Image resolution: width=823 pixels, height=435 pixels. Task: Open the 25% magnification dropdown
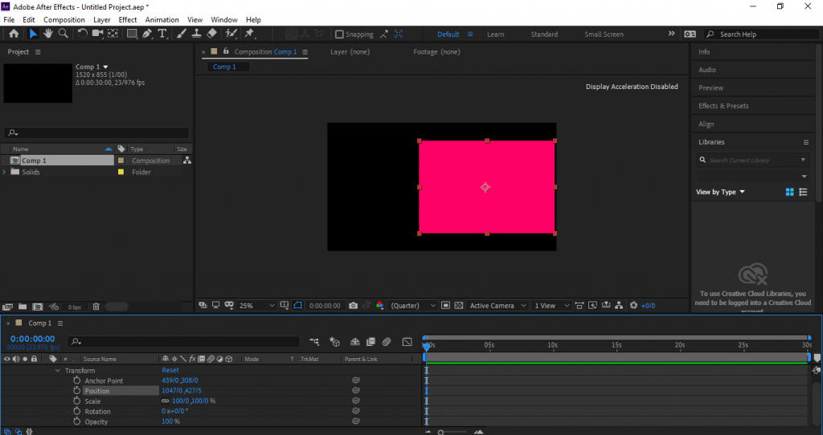[256, 306]
